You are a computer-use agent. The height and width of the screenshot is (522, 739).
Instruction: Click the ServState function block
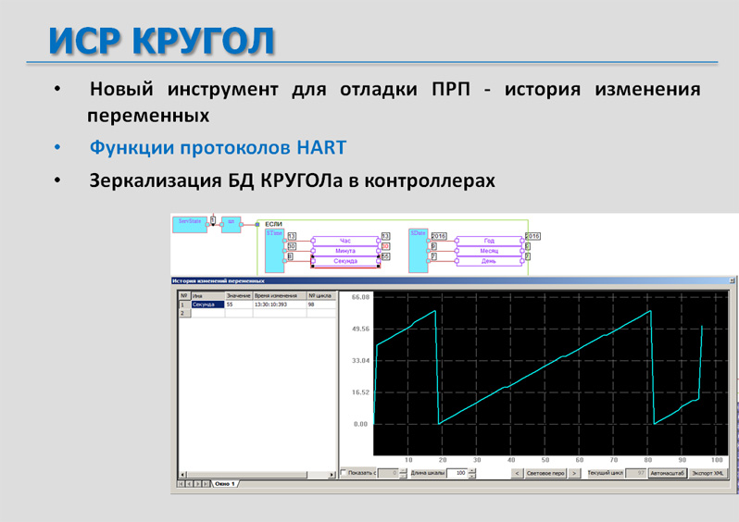click(191, 226)
